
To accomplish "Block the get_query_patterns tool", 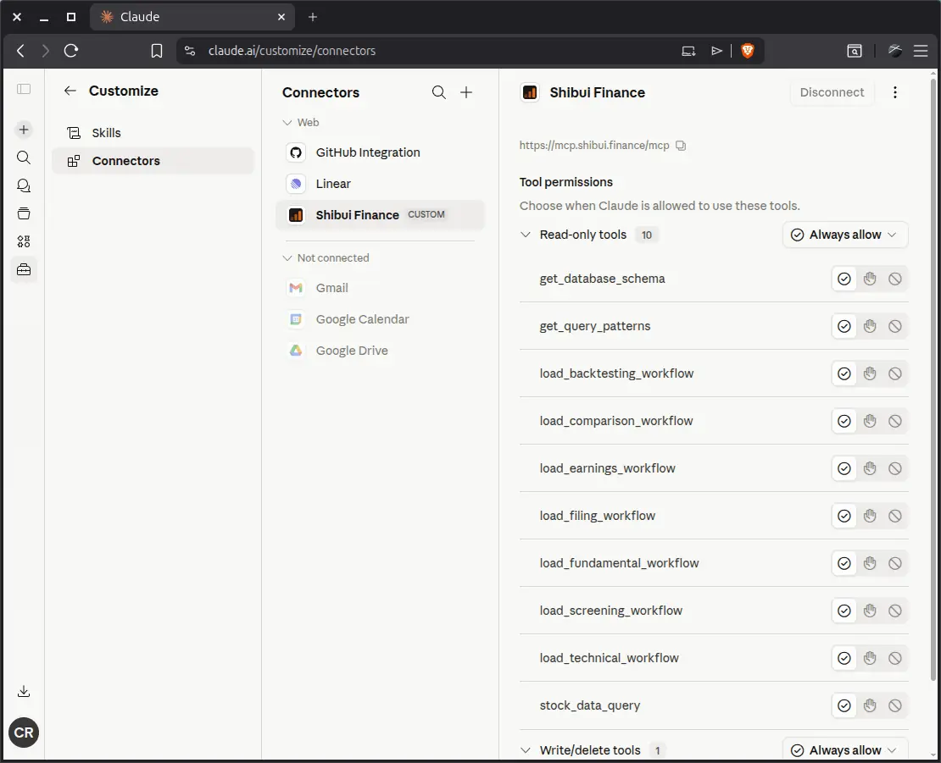I will [894, 326].
